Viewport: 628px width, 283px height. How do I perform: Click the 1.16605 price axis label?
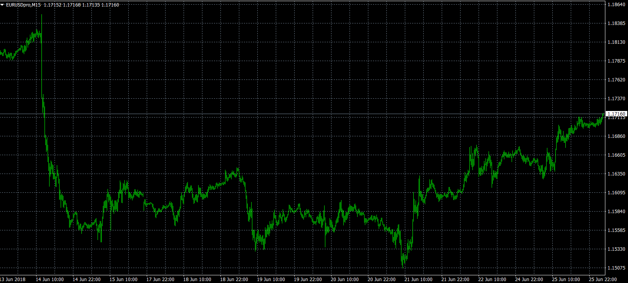coord(616,155)
